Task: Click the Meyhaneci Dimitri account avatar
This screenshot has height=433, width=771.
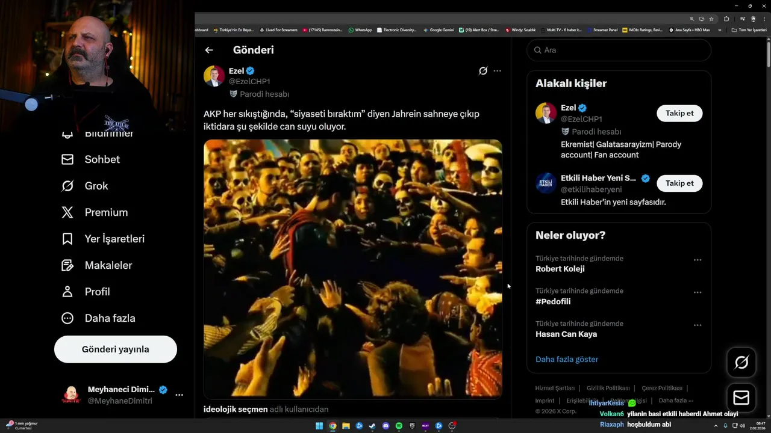Action: click(x=71, y=395)
